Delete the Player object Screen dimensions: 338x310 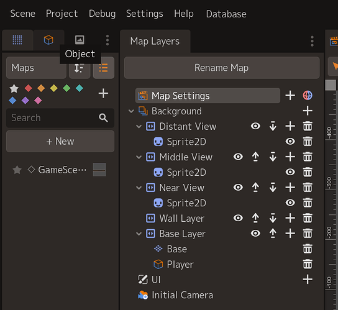click(x=308, y=264)
